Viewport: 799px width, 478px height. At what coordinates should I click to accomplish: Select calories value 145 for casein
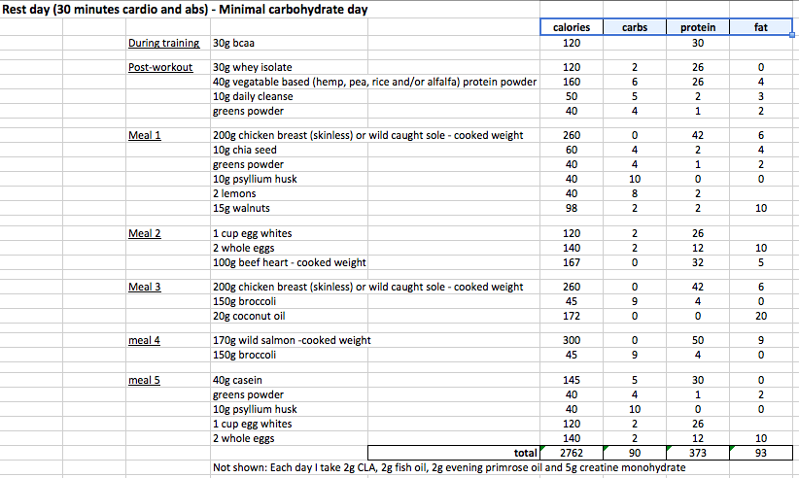coord(572,380)
